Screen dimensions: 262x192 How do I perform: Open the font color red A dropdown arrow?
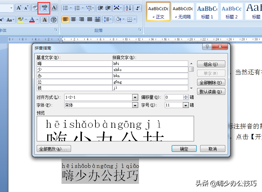click(37, 20)
